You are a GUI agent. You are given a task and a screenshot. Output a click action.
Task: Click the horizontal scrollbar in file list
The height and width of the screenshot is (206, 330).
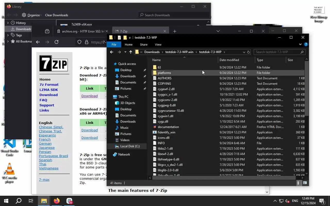(x=224, y=178)
